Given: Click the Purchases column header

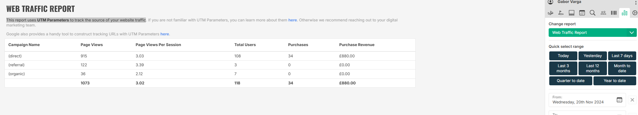Looking at the screenshot, I should point(298,45).
